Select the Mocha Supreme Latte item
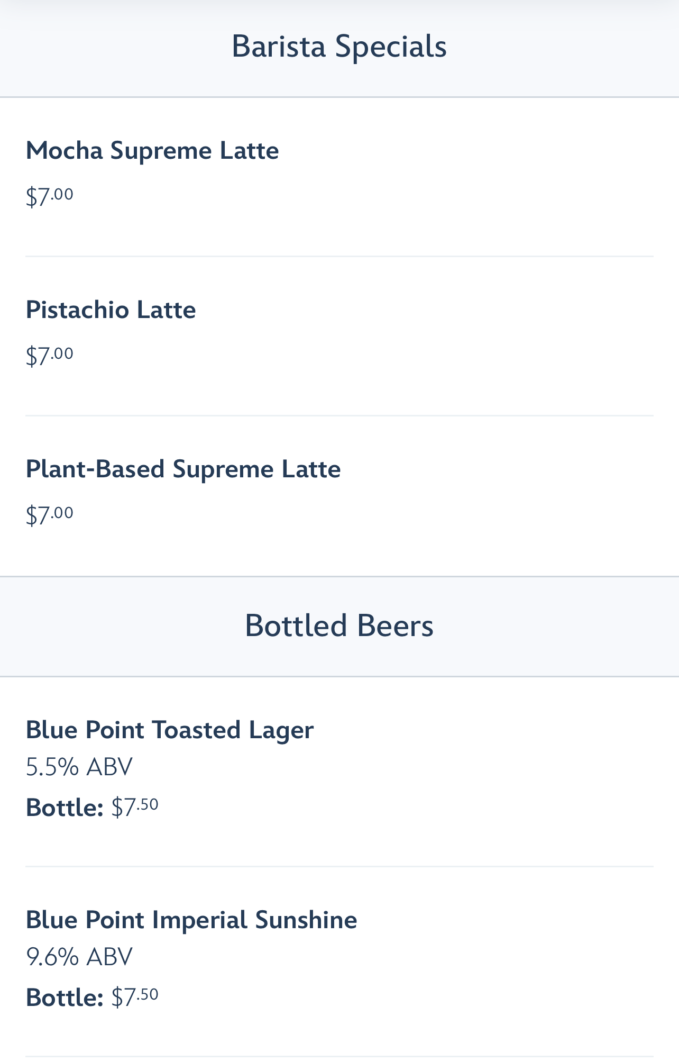Screen dimensions: 679x1061 [x=152, y=151]
